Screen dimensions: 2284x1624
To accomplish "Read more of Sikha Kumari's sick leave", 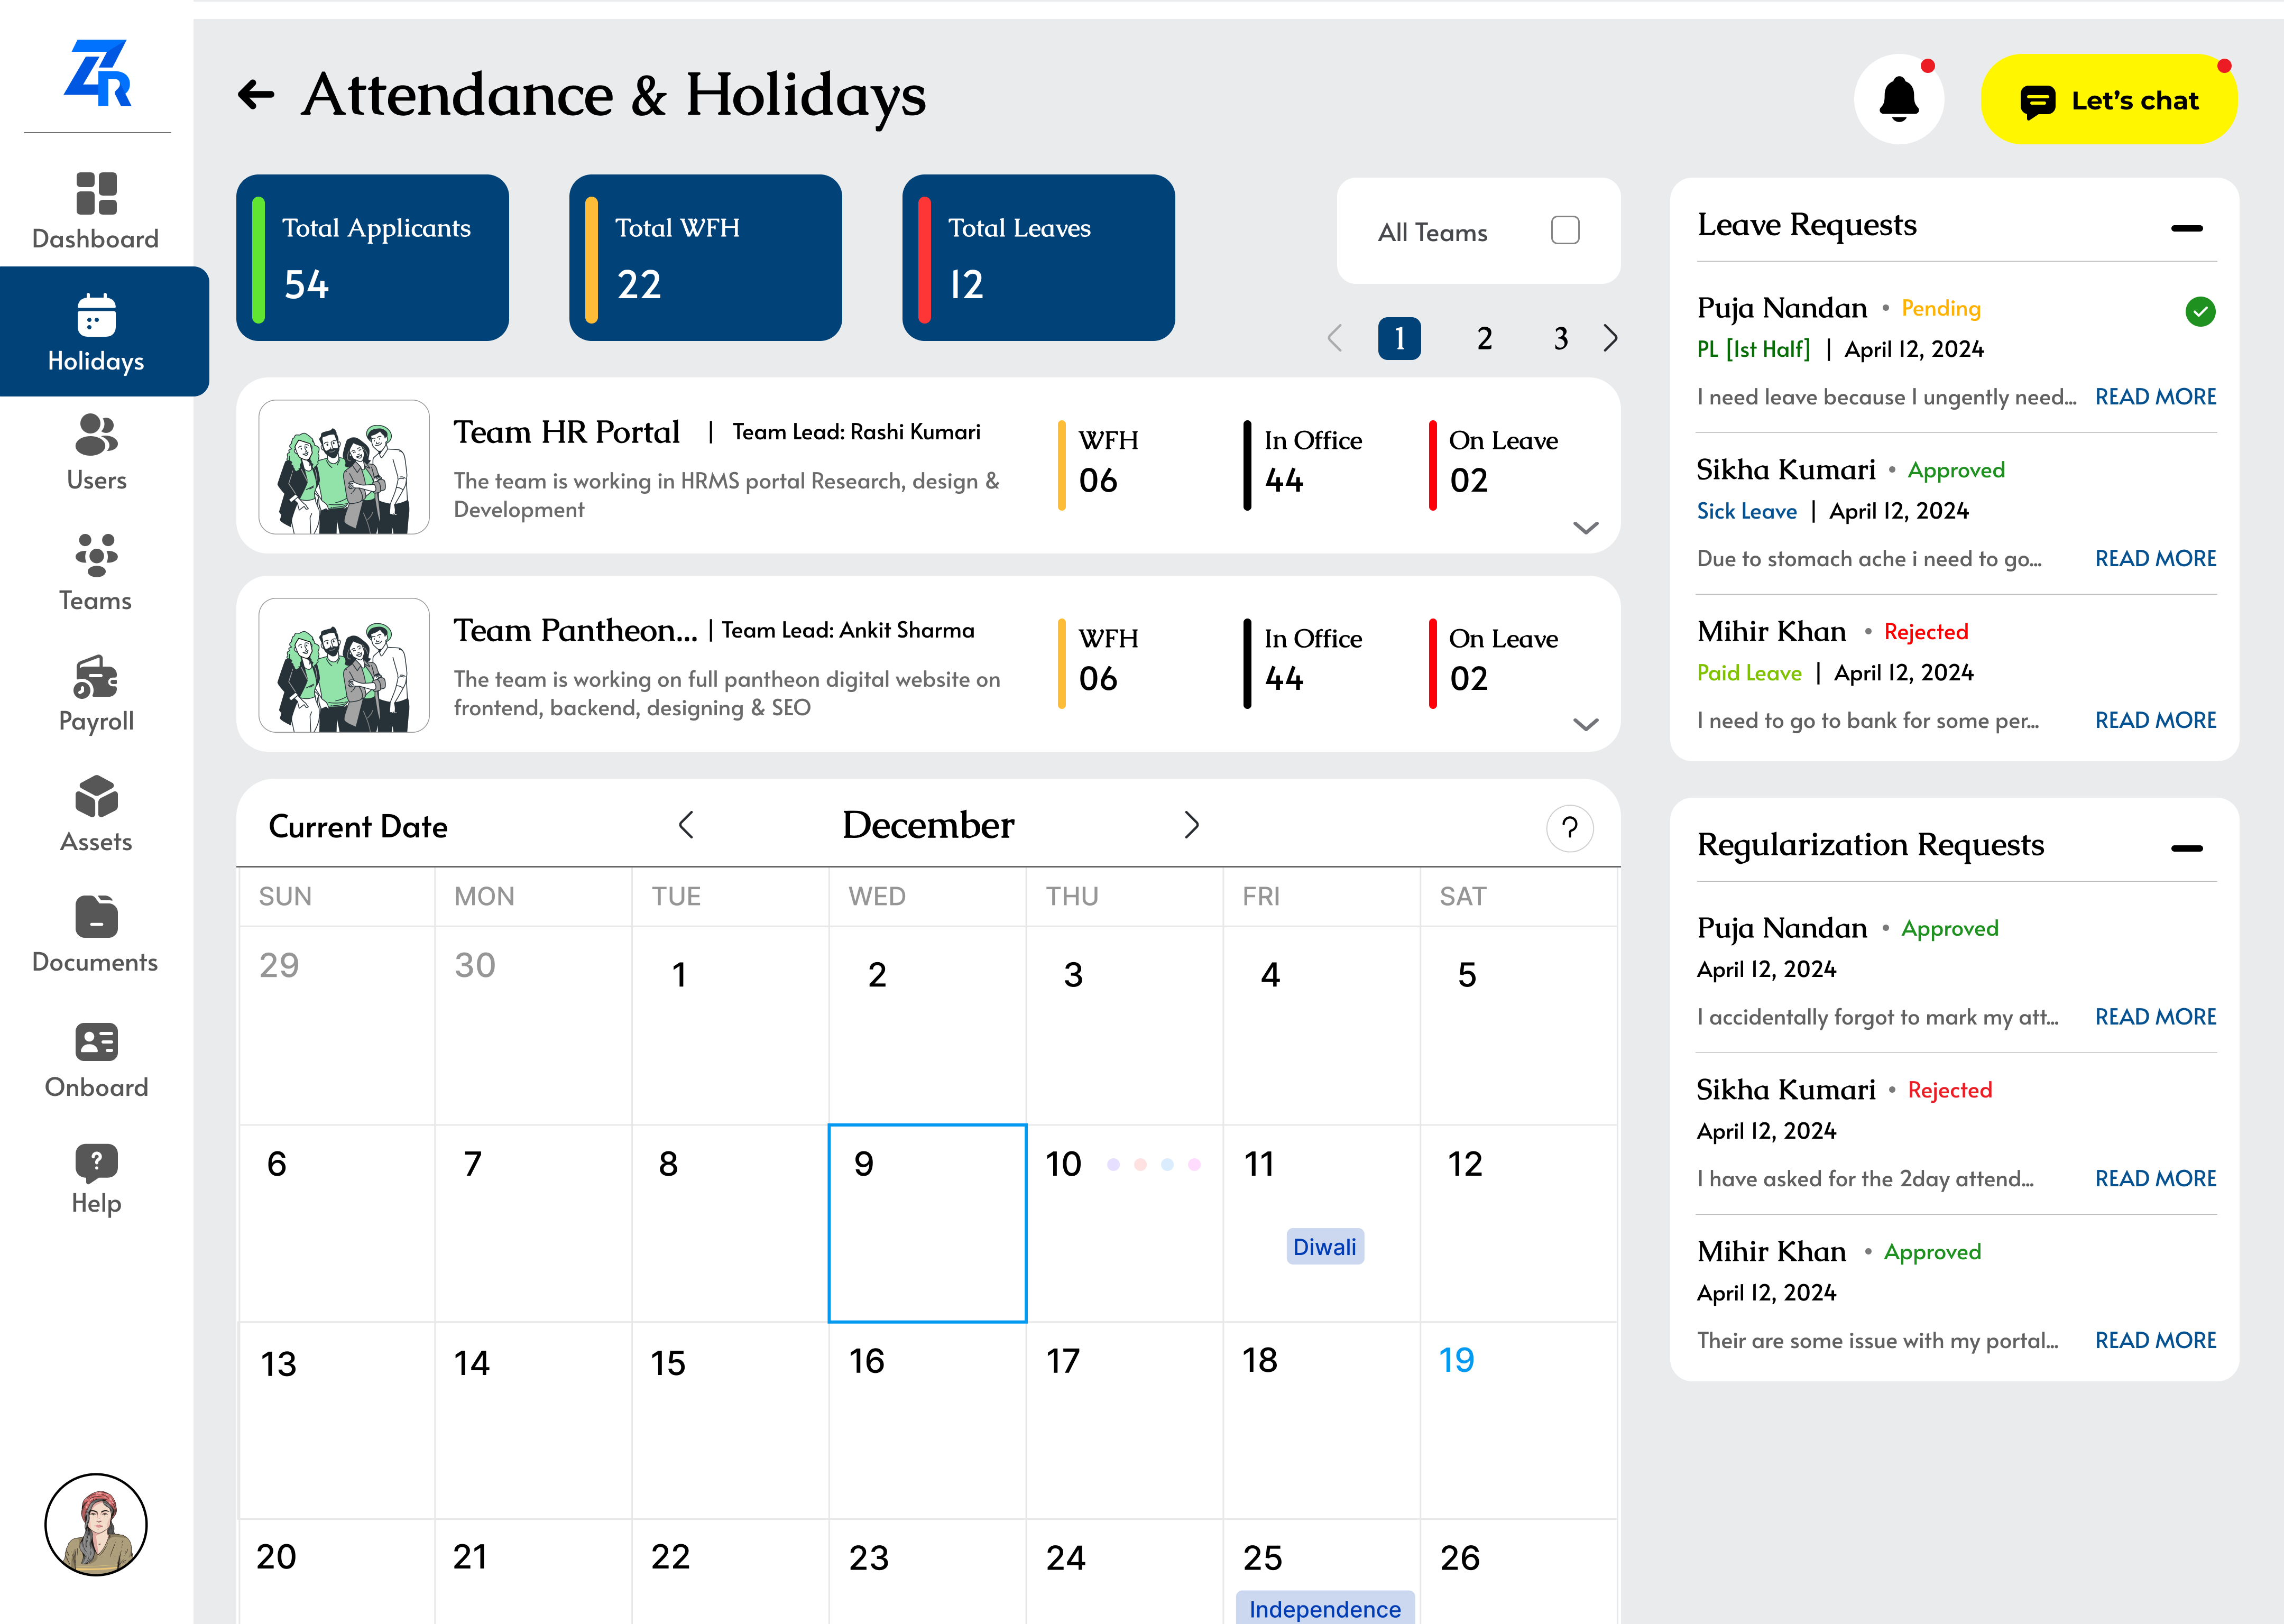I will (x=2155, y=559).
